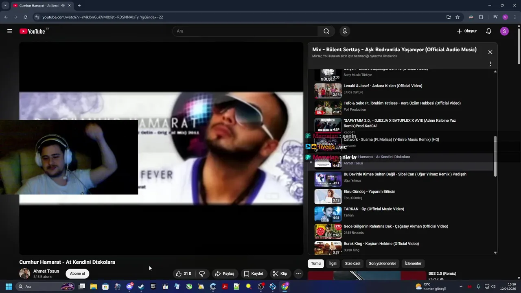This screenshot has height=293, width=521.
Task: Open the tab search dropdown arrow
Action: (5, 6)
